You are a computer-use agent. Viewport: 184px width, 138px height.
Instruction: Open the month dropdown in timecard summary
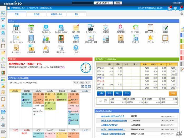(x=103, y=101)
